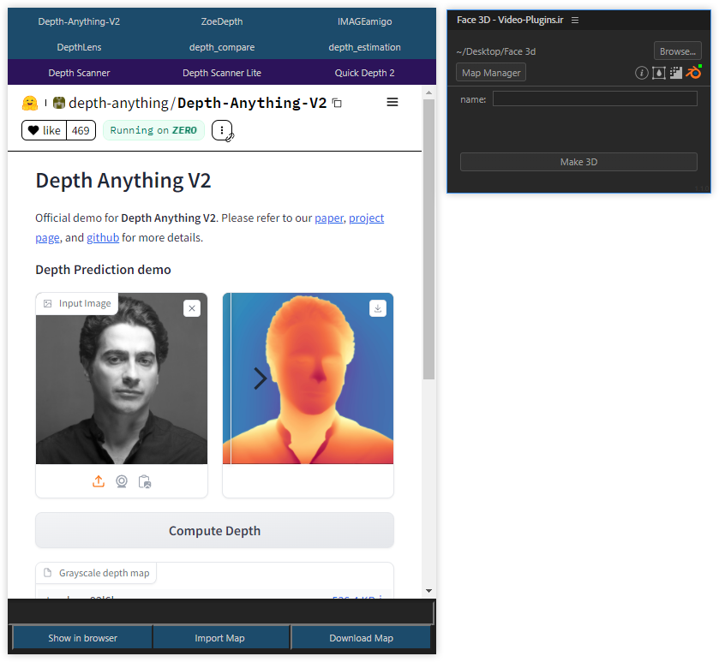Viewport: 719px width, 662px height.
Task: Open the Face 3D panel hamburger menu
Action: pyautogui.click(x=574, y=21)
